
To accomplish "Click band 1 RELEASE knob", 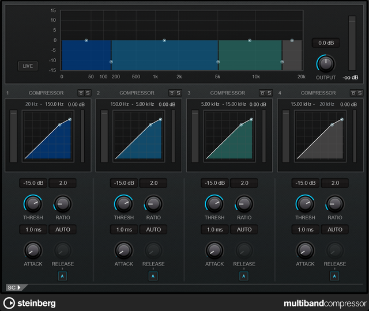I will (63, 251).
